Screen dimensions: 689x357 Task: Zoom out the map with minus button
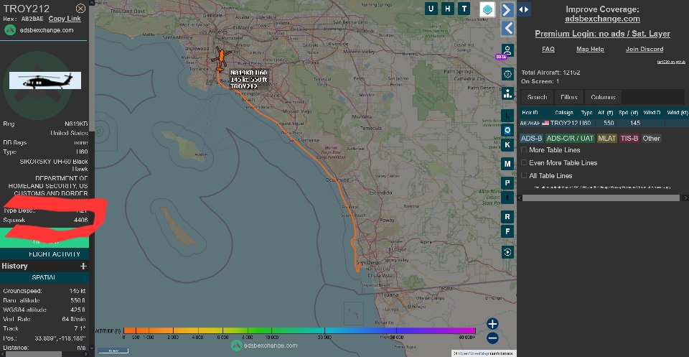(492, 338)
